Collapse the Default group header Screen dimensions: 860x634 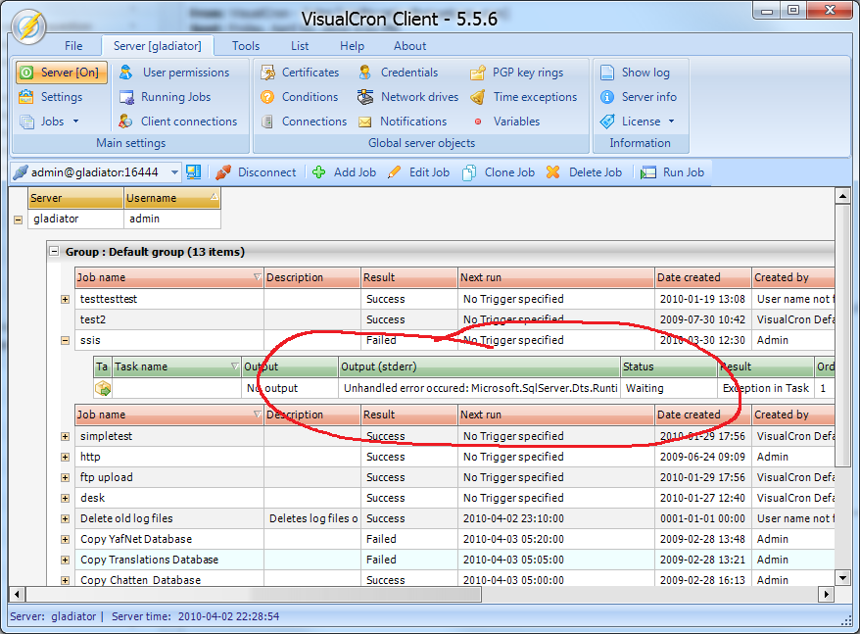pos(55,252)
